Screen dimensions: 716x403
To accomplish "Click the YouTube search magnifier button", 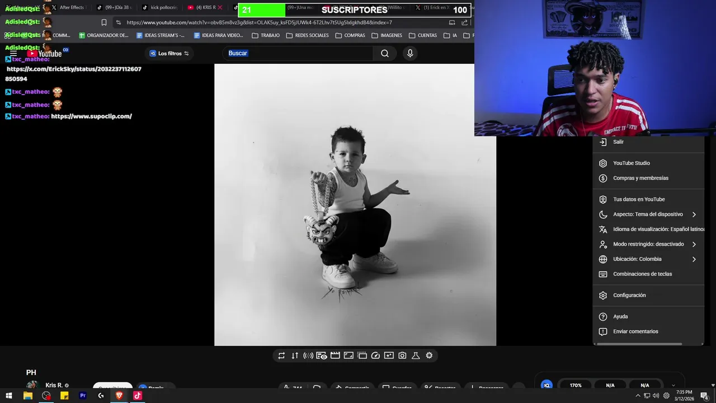I will click(385, 53).
